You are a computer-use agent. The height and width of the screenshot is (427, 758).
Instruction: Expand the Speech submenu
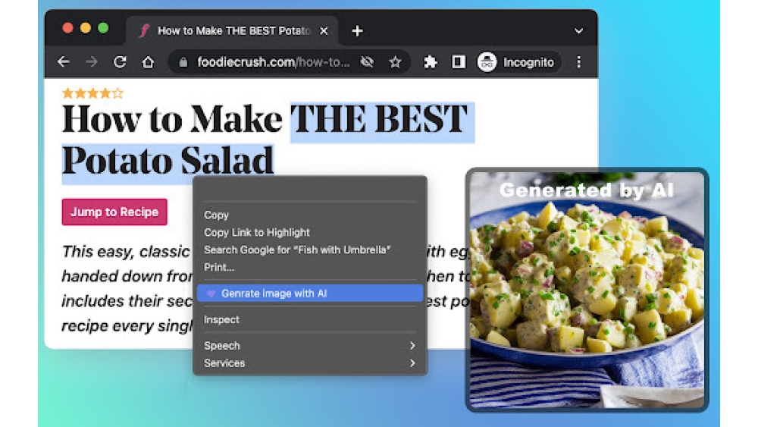[310, 346]
